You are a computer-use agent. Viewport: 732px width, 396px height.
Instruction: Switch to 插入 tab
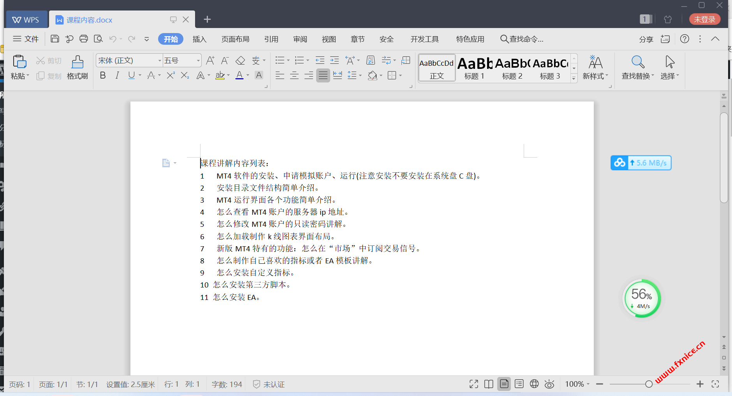pyautogui.click(x=199, y=39)
